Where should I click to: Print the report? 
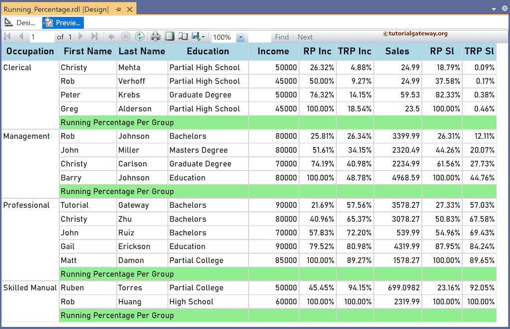click(x=155, y=36)
